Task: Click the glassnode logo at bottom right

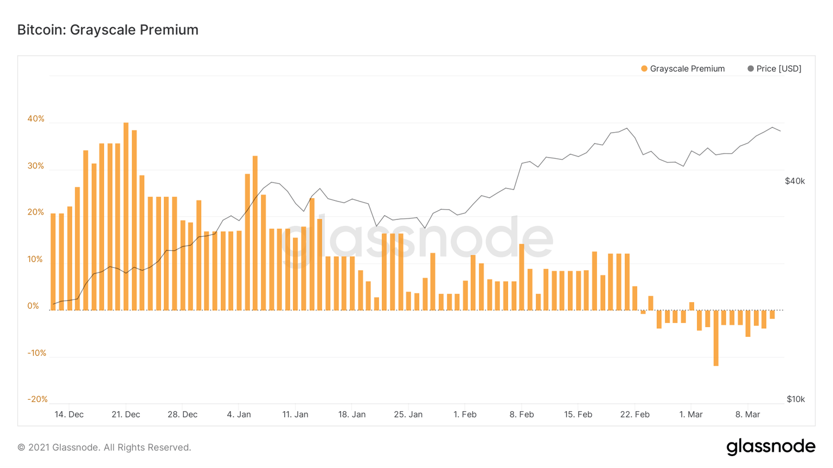Action: (771, 446)
